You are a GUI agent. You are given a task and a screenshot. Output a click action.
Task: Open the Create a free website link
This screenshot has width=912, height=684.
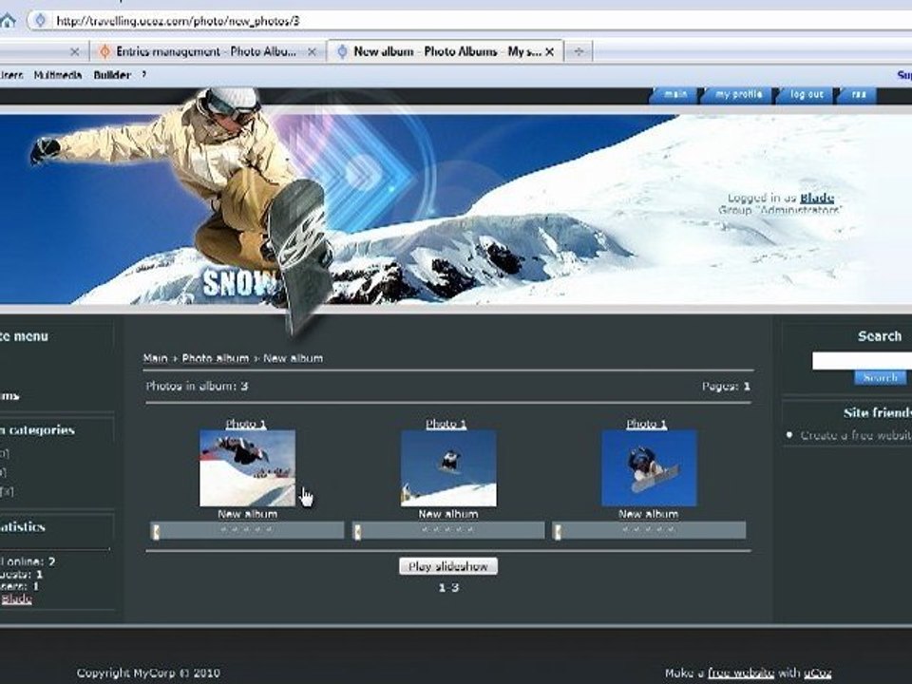[x=856, y=435]
